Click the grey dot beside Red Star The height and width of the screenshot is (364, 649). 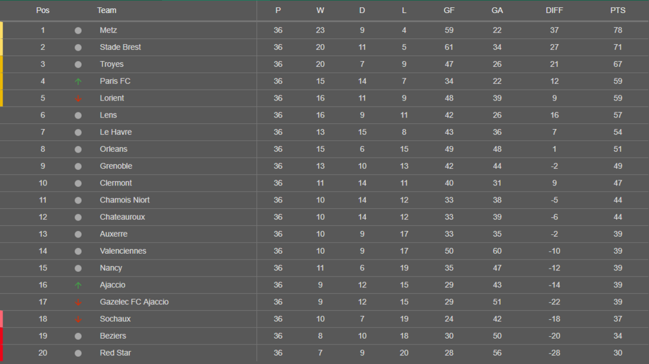point(78,353)
